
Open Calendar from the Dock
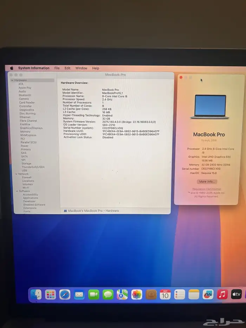(x=165, y=295)
